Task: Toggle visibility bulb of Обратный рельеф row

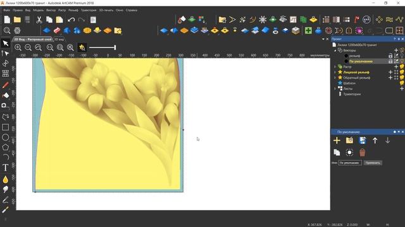Action: point(402,78)
